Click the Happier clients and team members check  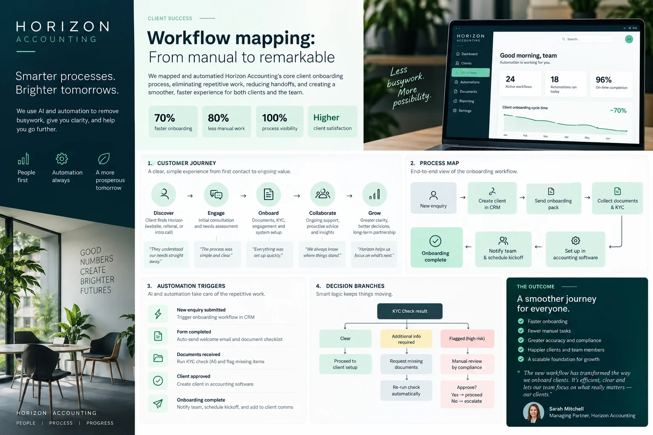(521, 350)
